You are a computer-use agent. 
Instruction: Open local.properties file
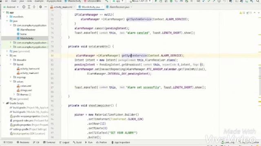point(21,133)
